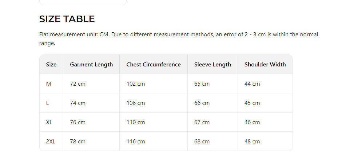
Task: Click the Garment Length column header
Action: point(91,65)
